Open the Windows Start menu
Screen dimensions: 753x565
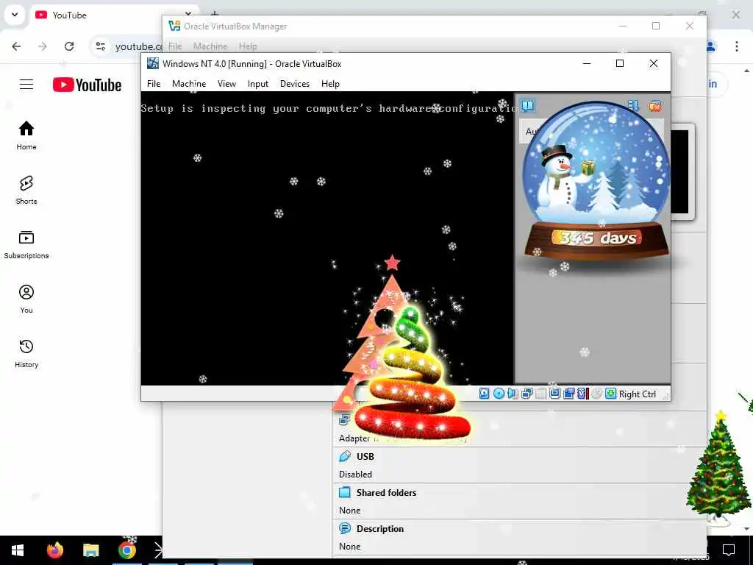click(x=18, y=550)
